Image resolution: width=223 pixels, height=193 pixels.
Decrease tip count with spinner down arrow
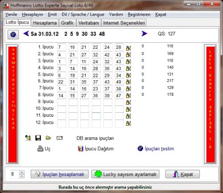coord(22,176)
